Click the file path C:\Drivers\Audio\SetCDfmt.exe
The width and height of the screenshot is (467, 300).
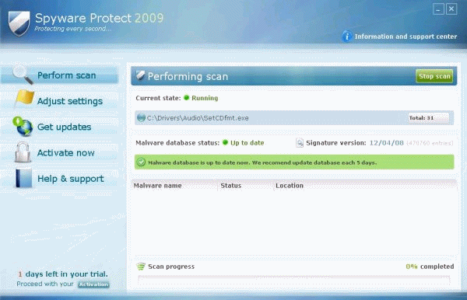pos(198,118)
